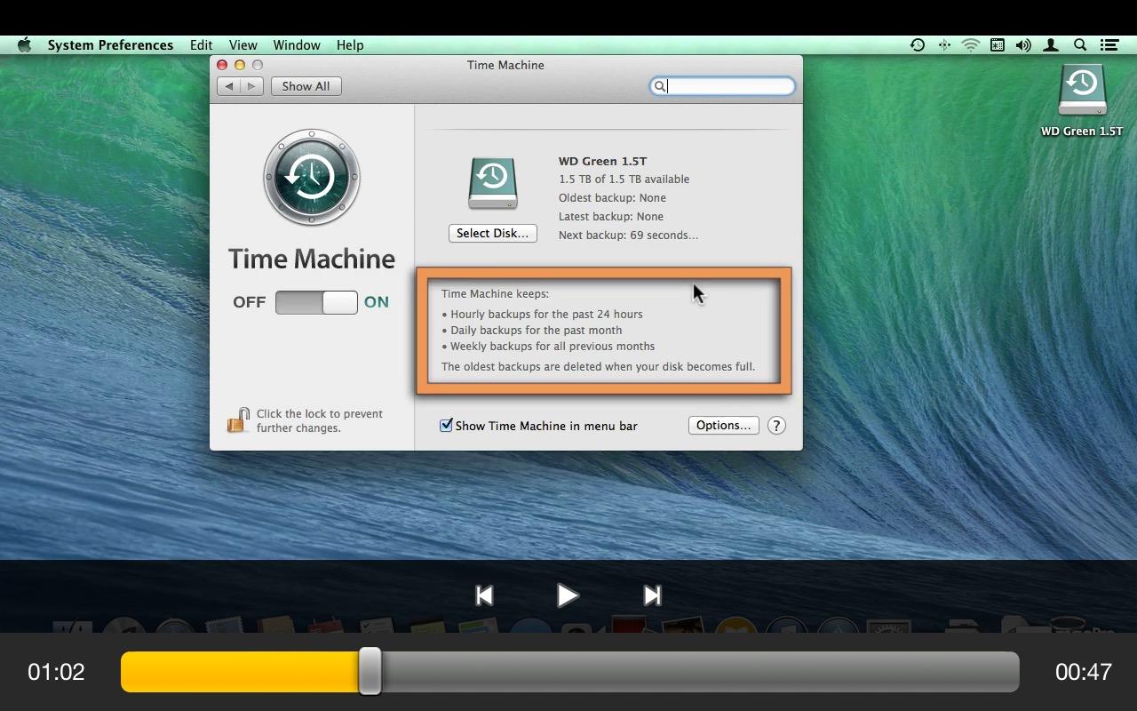Click the Select Disk... button
The height and width of the screenshot is (711, 1137).
[493, 233]
